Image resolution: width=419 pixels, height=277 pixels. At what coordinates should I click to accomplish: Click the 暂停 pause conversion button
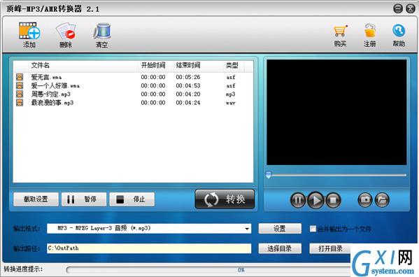coord(84,199)
